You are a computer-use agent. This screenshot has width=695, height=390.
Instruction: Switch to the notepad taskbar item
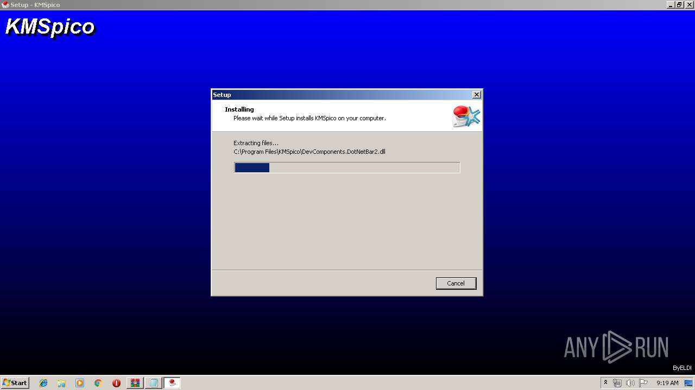[x=154, y=383]
